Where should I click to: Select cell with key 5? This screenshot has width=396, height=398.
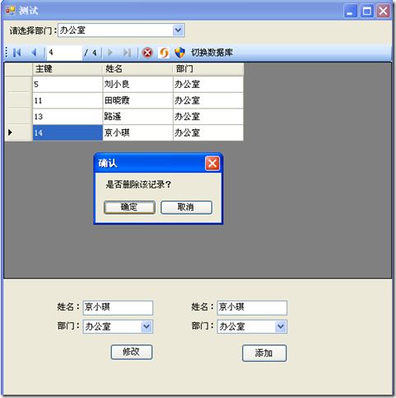coord(68,85)
